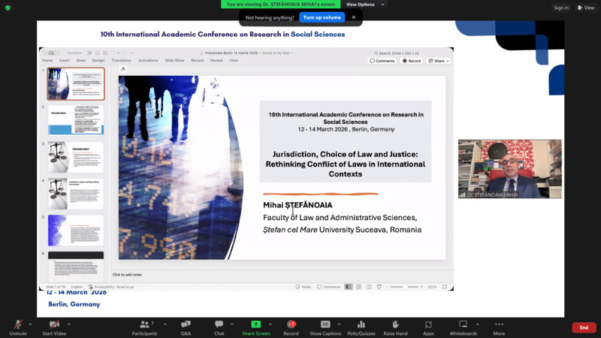
Task: Expand Share Screen options arrow
Action: tap(270, 324)
